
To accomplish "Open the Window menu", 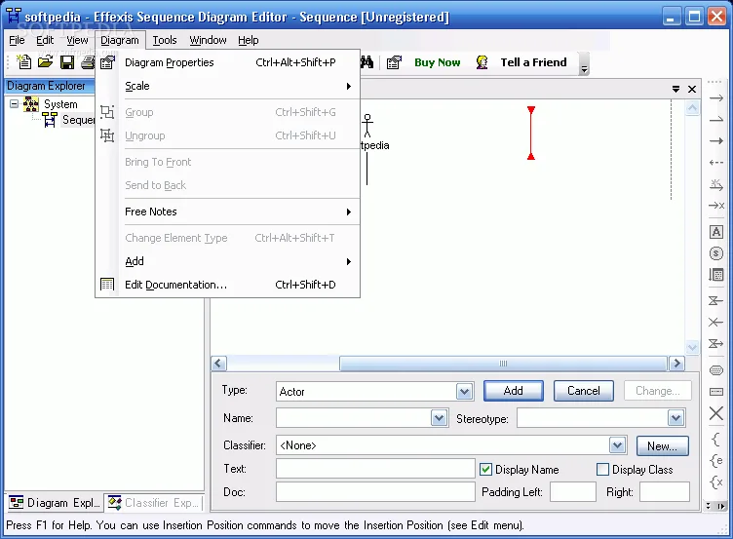I will 208,40.
